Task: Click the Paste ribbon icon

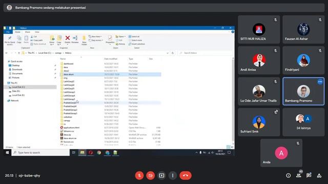Action: (x=26, y=40)
